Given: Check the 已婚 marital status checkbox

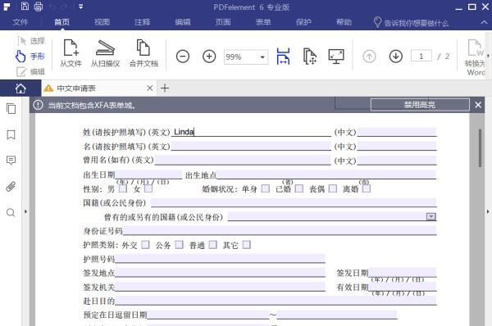Looking at the screenshot, I should (x=299, y=188).
